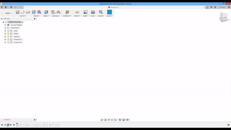Open the MODEL workspace dropdown
This screenshot has width=231, height=130.
pyautogui.click(x=9, y=13)
